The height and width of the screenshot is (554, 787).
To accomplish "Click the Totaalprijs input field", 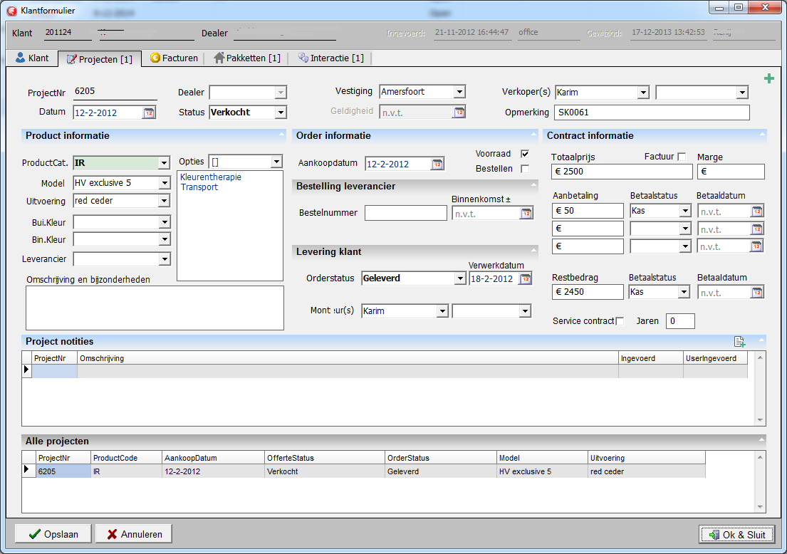I will pyautogui.click(x=621, y=172).
